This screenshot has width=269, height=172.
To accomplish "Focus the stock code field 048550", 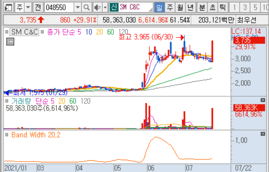I will (59, 7).
